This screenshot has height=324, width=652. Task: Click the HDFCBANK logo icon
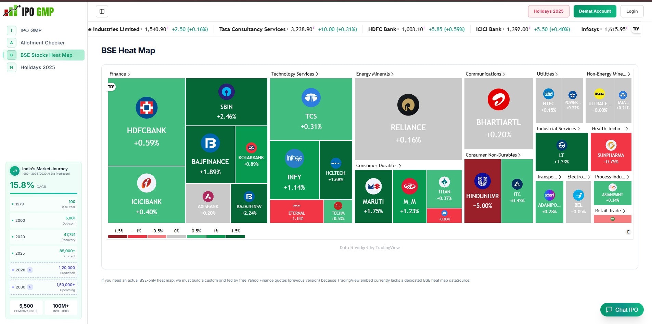pyautogui.click(x=146, y=108)
